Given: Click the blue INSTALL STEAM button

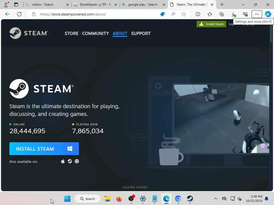Looking at the screenshot, I should click(44, 149).
